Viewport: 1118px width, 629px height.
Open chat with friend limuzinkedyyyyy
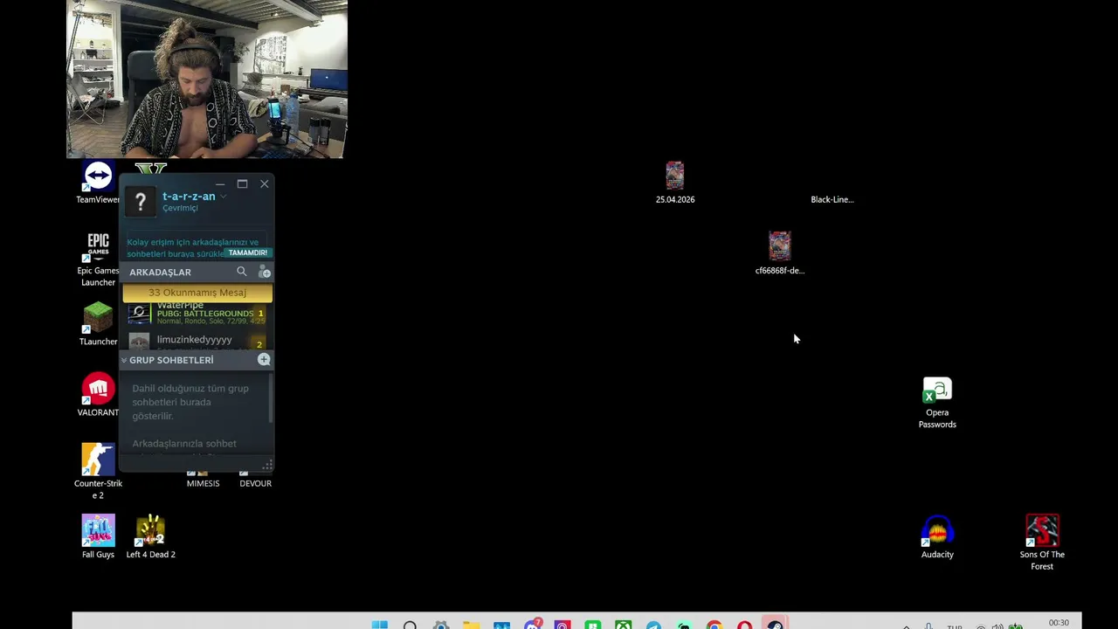197,341
